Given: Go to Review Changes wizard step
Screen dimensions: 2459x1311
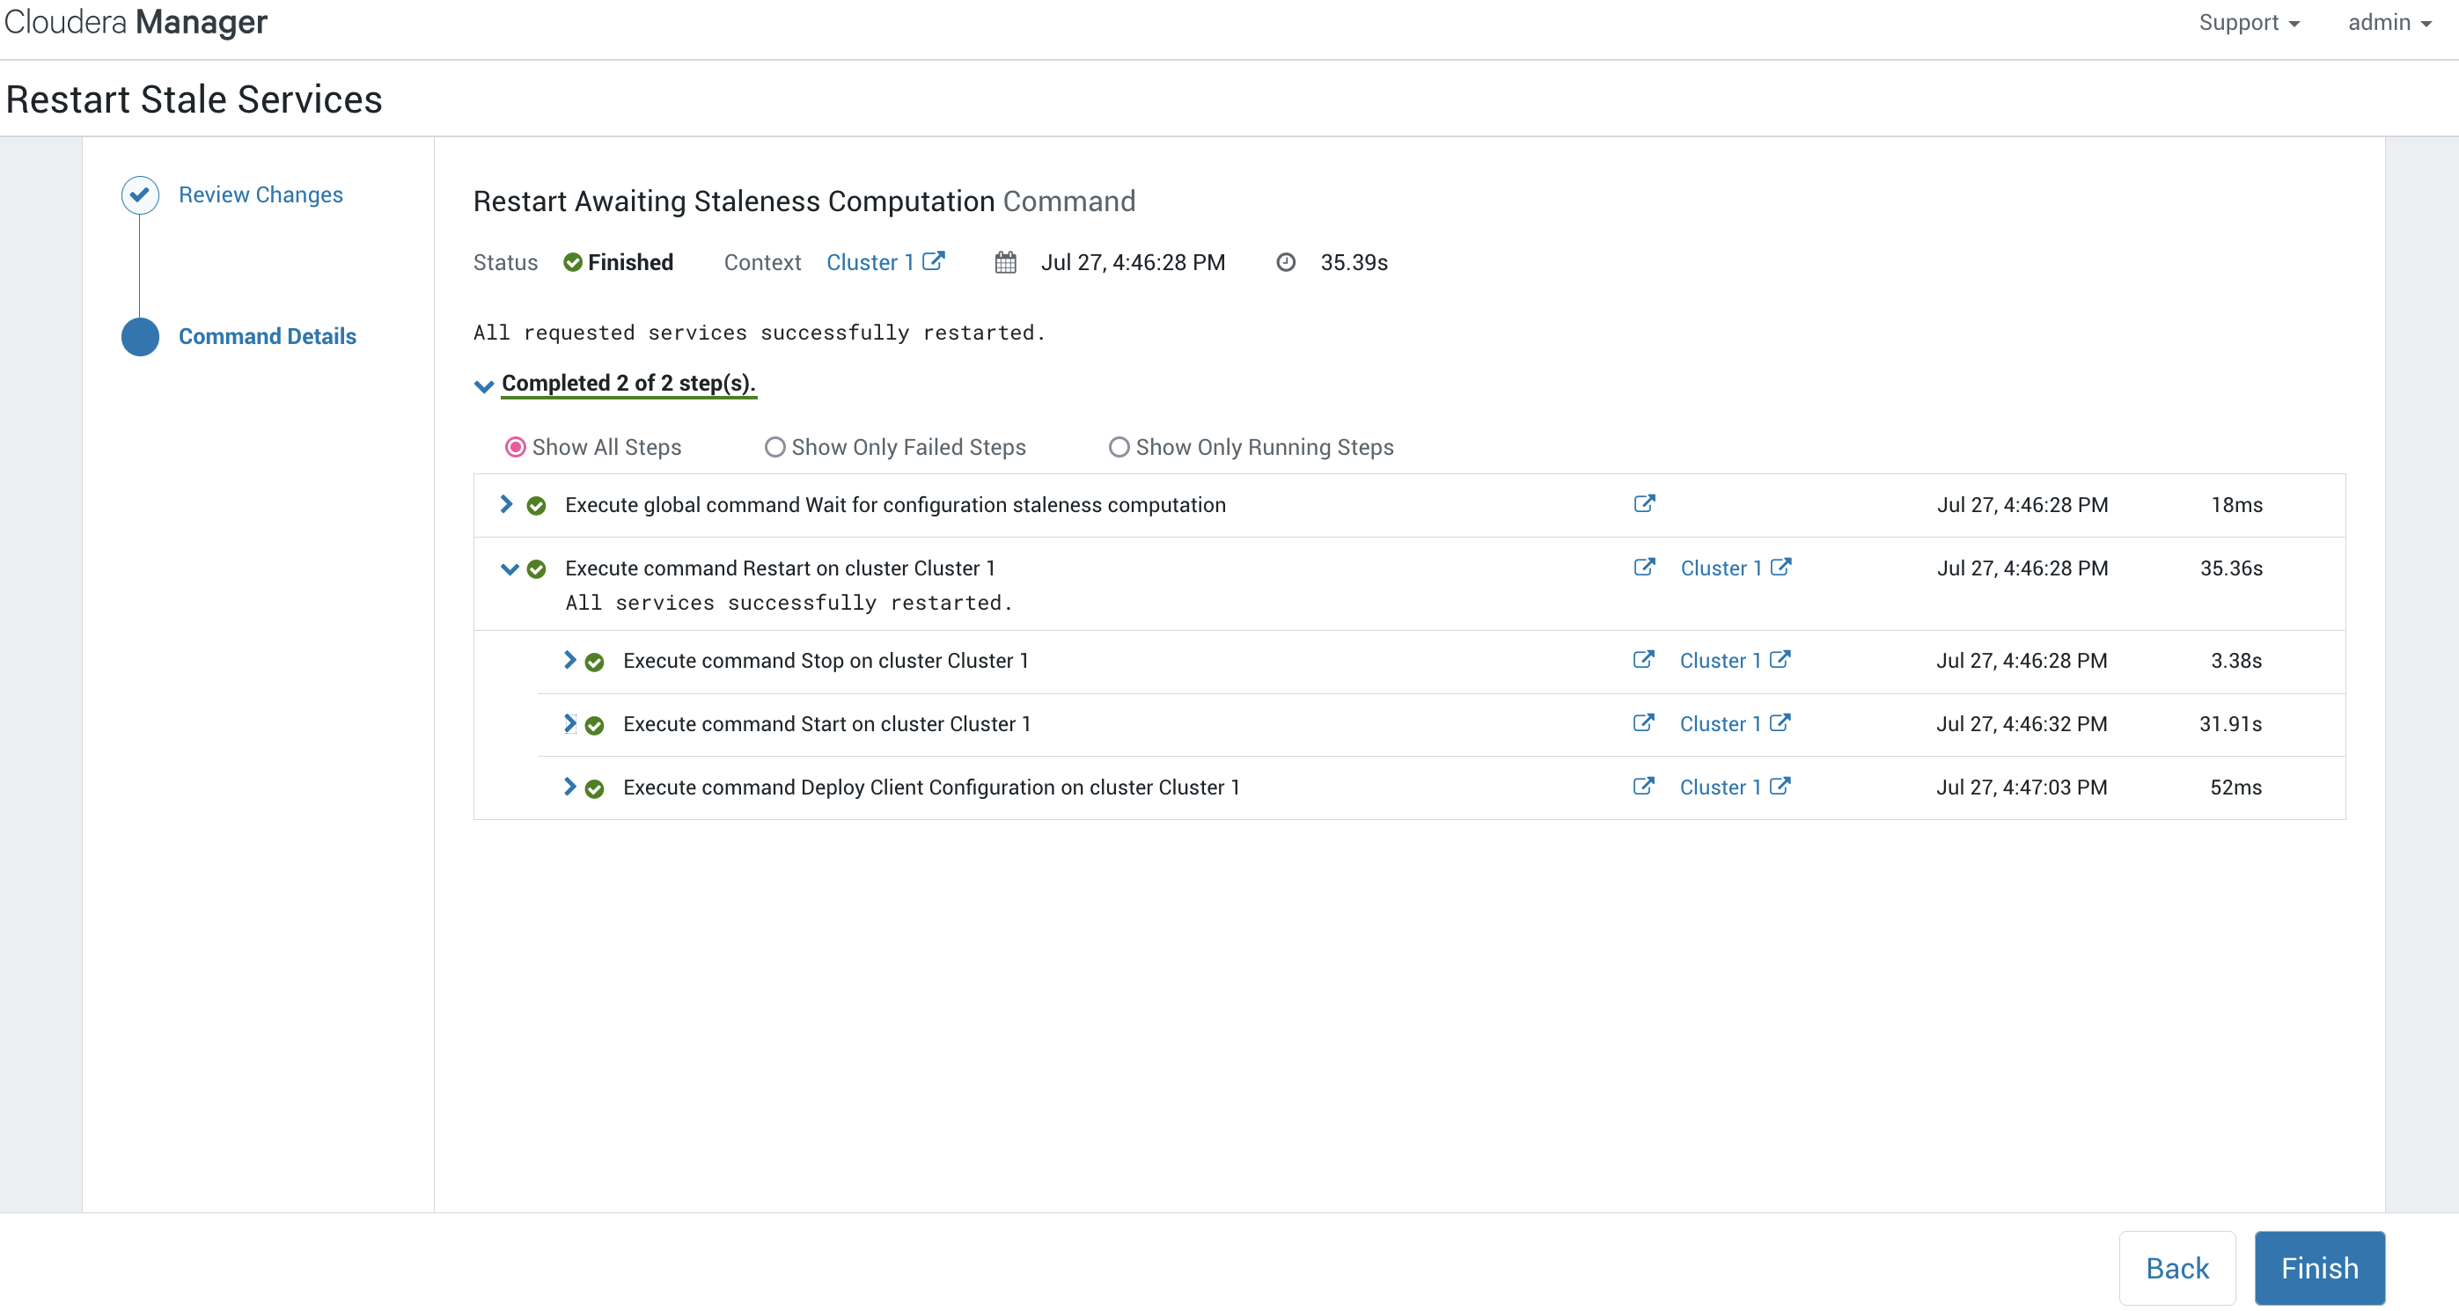Looking at the screenshot, I should (261, 194).
